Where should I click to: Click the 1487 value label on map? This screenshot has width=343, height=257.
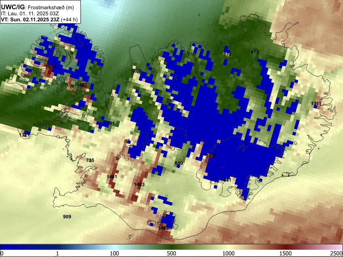click(x=82, y=85)
